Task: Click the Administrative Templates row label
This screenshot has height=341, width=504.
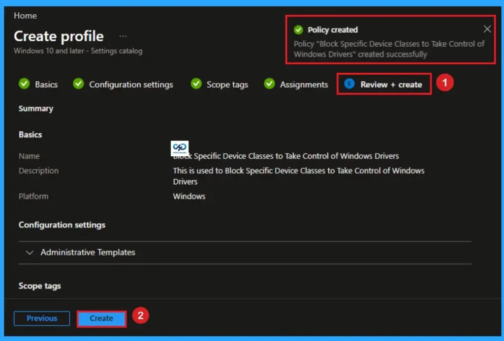Action: pos(88,253)
